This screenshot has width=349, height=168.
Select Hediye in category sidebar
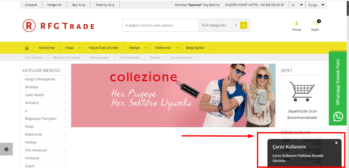click(31, 142)
